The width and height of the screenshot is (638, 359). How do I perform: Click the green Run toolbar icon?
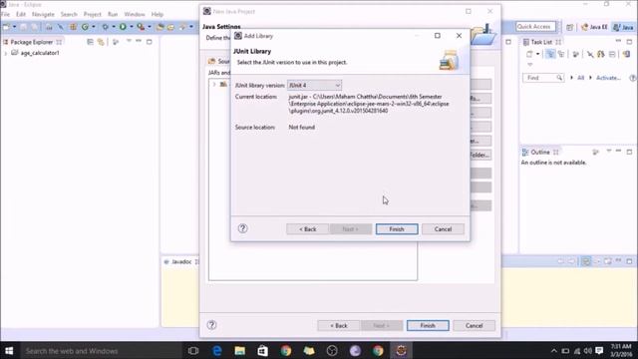pos(123,27)
